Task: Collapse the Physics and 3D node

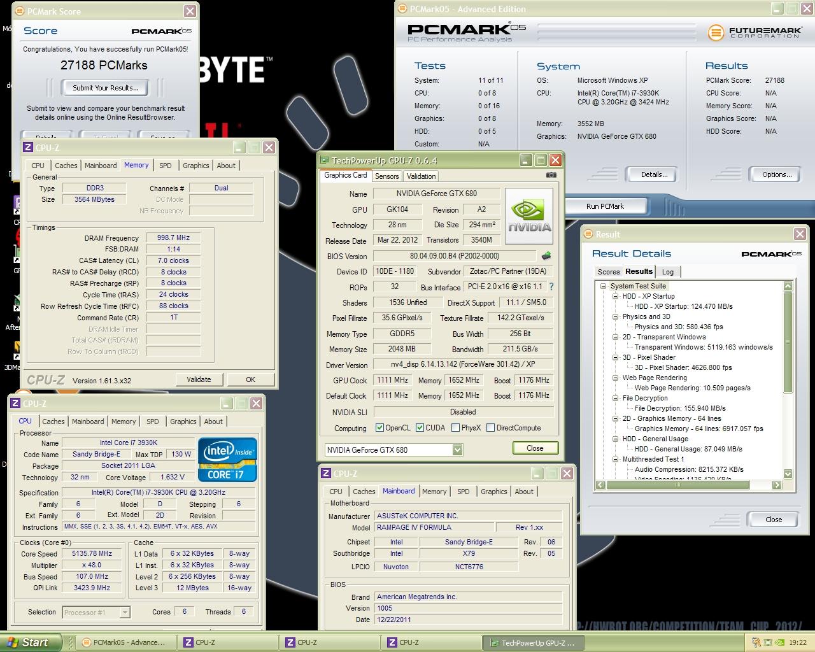Action: tap(615, 316)
